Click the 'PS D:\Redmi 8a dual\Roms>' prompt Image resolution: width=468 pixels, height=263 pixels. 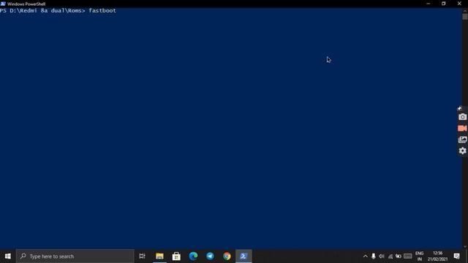tap(42, 10)
